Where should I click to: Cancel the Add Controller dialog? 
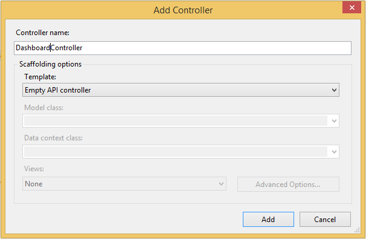pos(325,220)
